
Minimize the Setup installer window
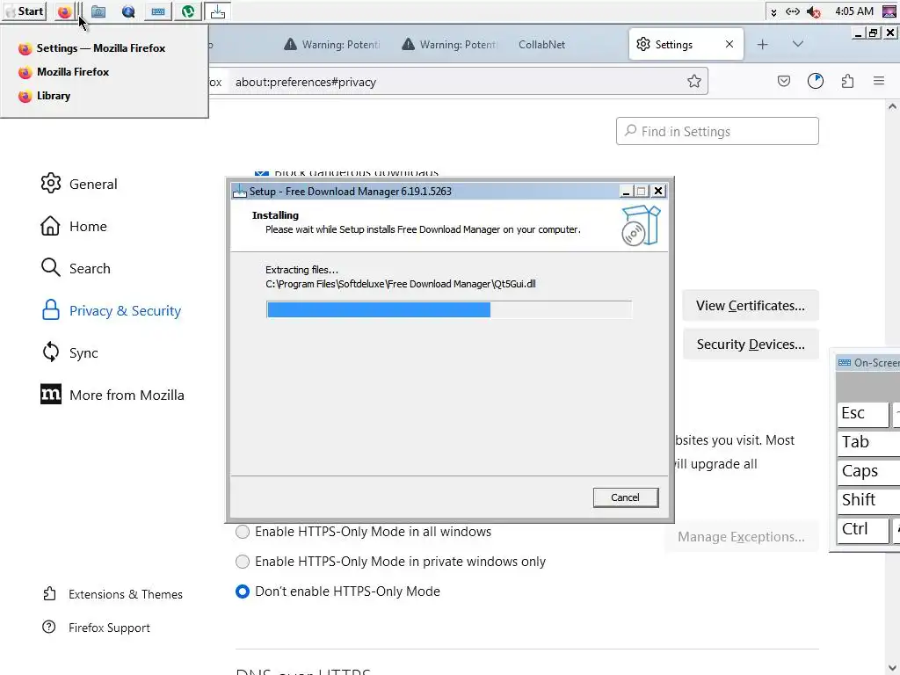pos(626,191)
